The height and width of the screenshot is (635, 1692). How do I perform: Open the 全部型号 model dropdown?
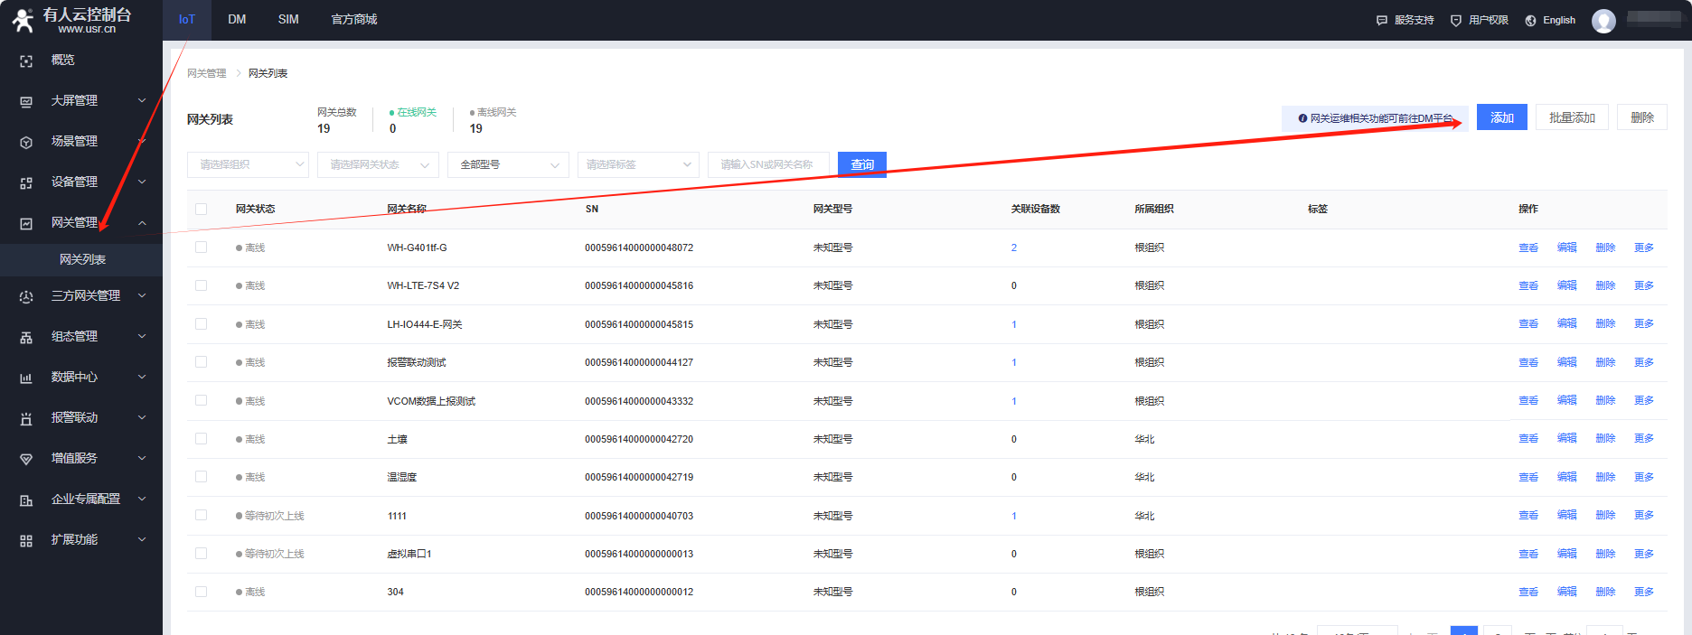508,164
